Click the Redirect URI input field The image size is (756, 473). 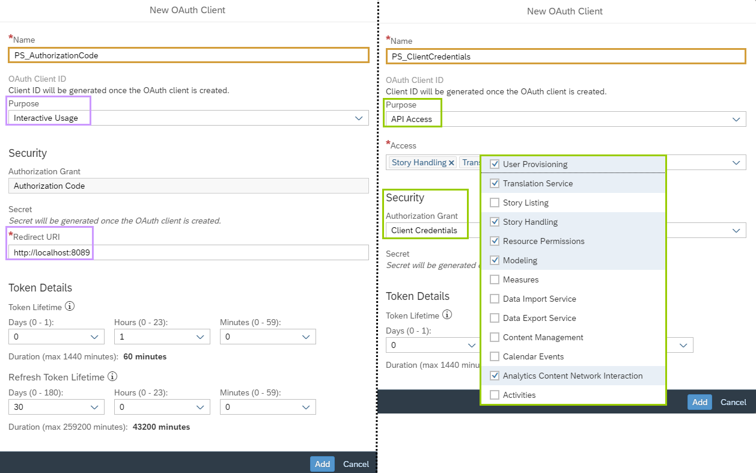point(188,253)
